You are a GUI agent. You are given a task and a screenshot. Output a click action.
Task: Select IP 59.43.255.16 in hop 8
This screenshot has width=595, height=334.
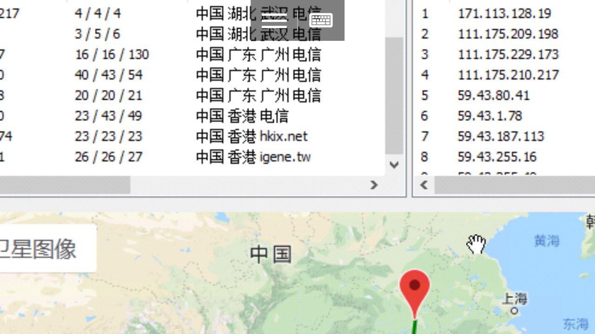[497, 157]
